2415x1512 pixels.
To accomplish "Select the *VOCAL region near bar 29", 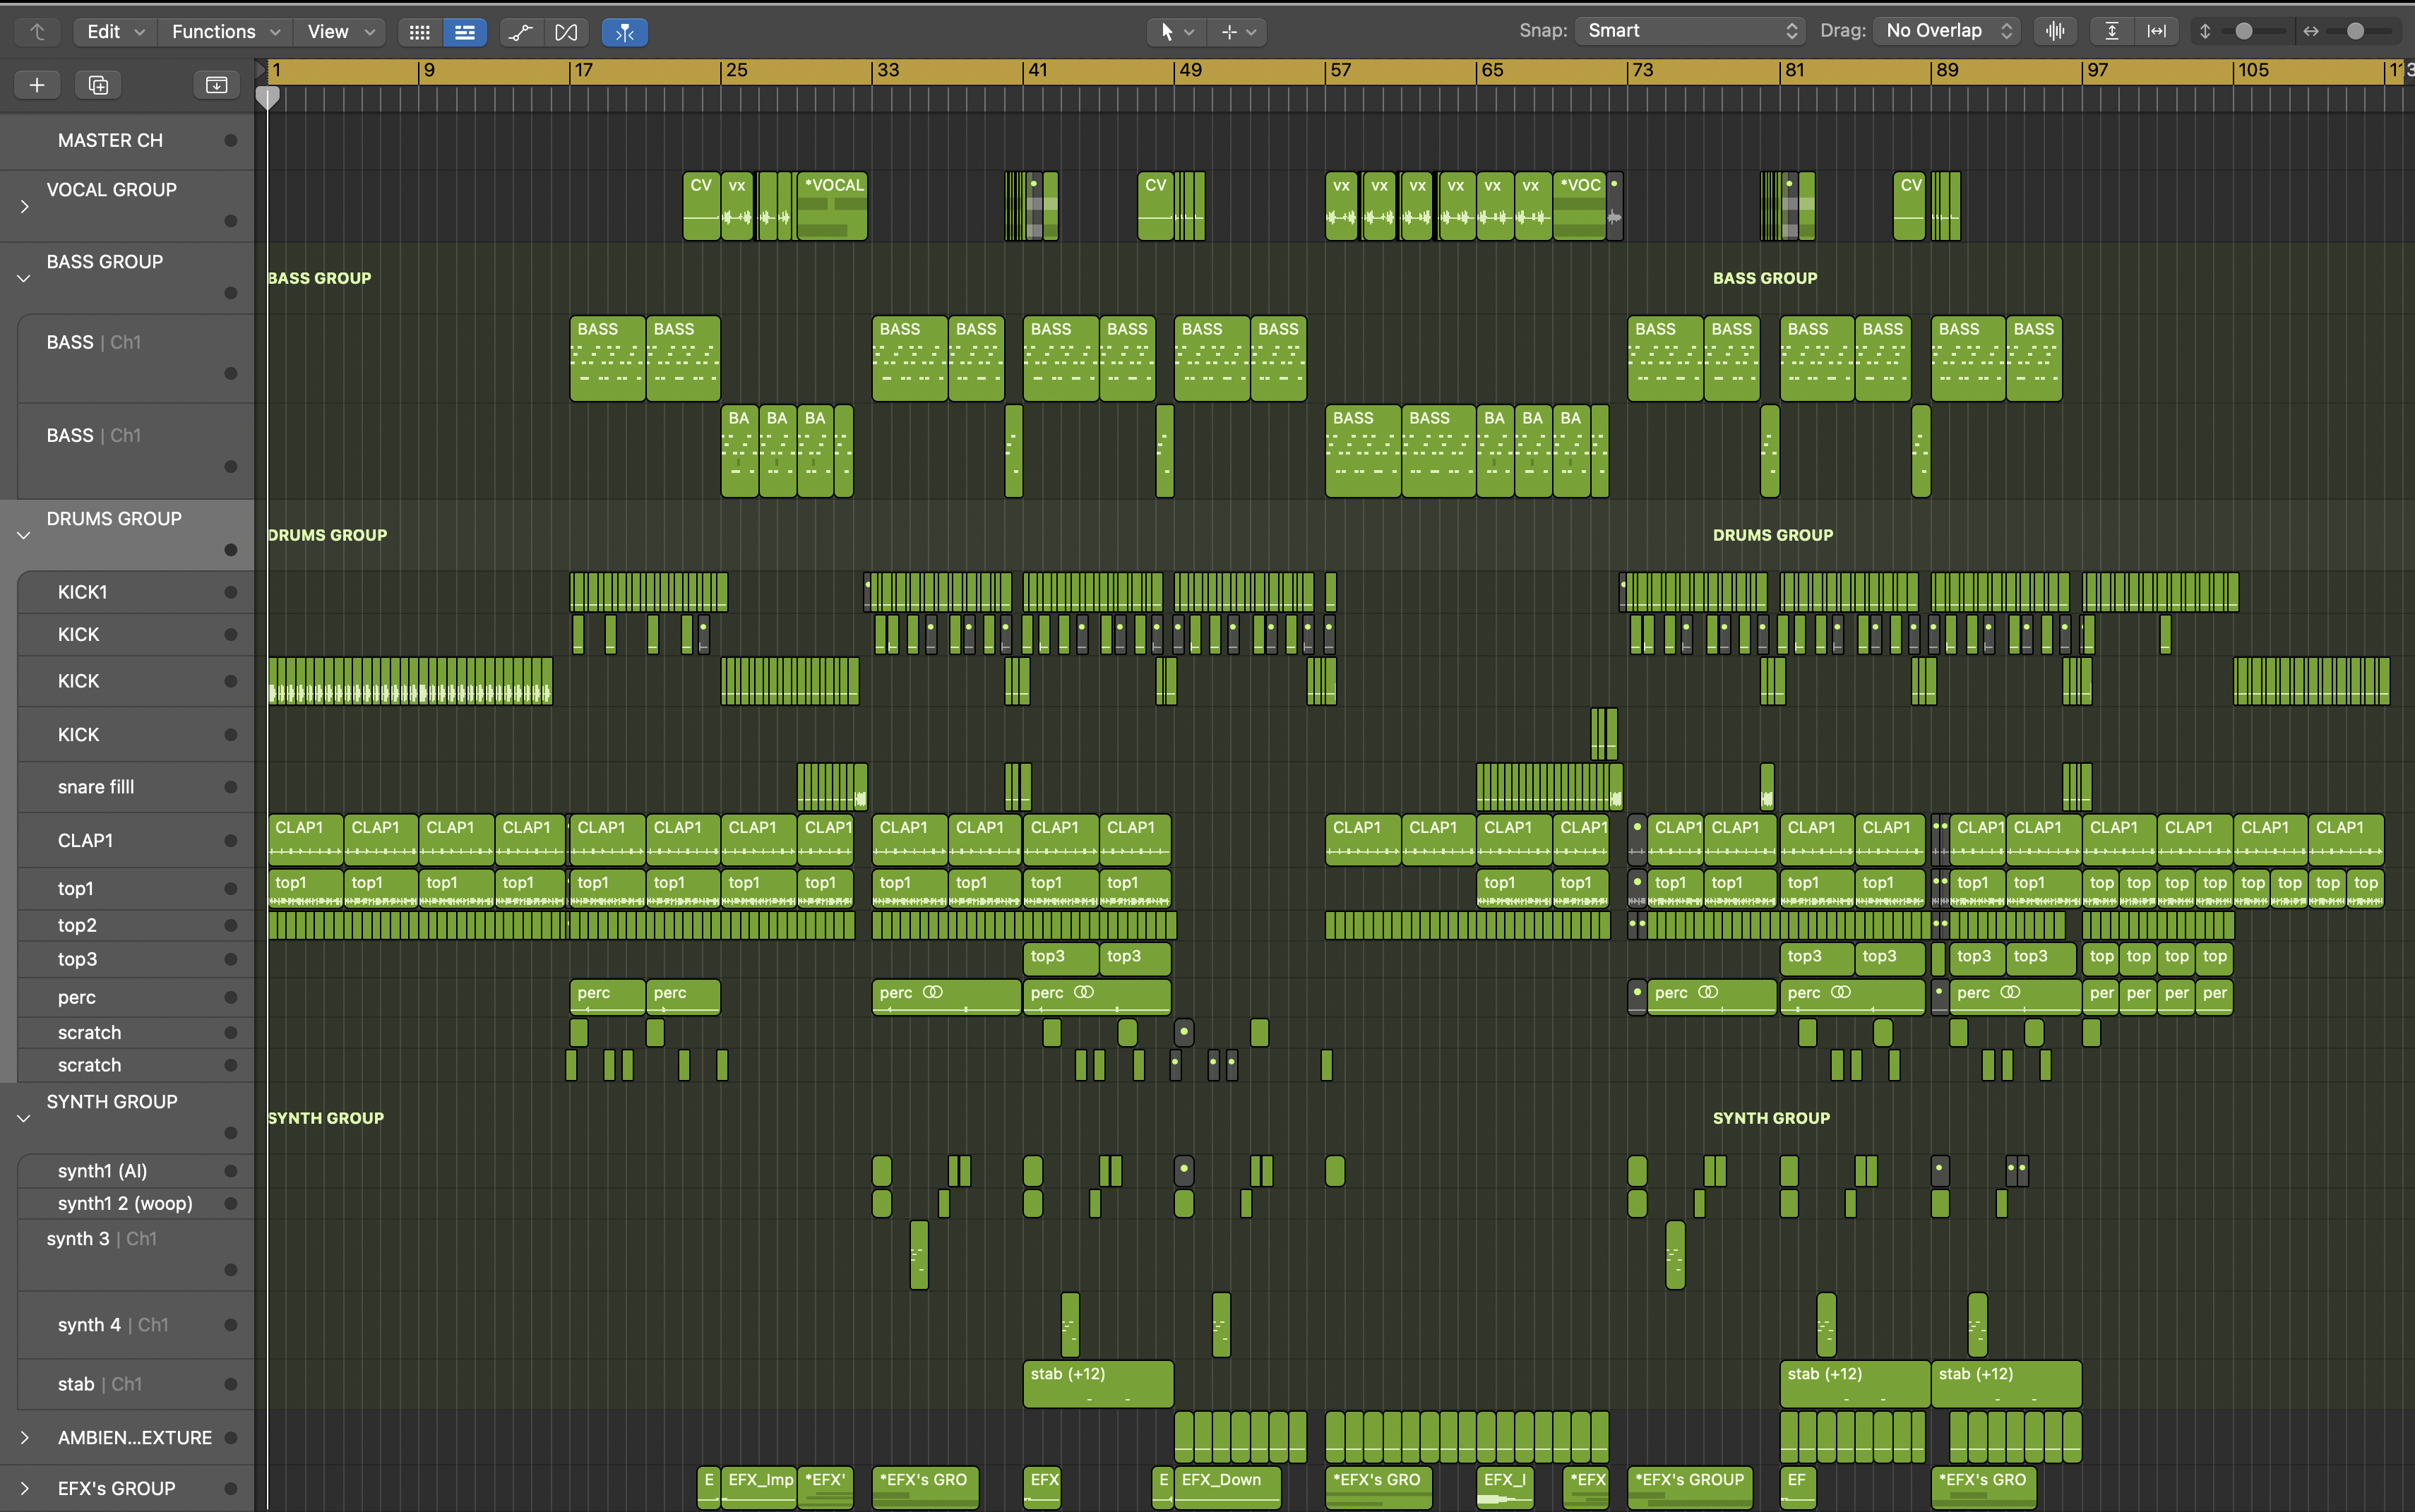I will click(833, 207).
